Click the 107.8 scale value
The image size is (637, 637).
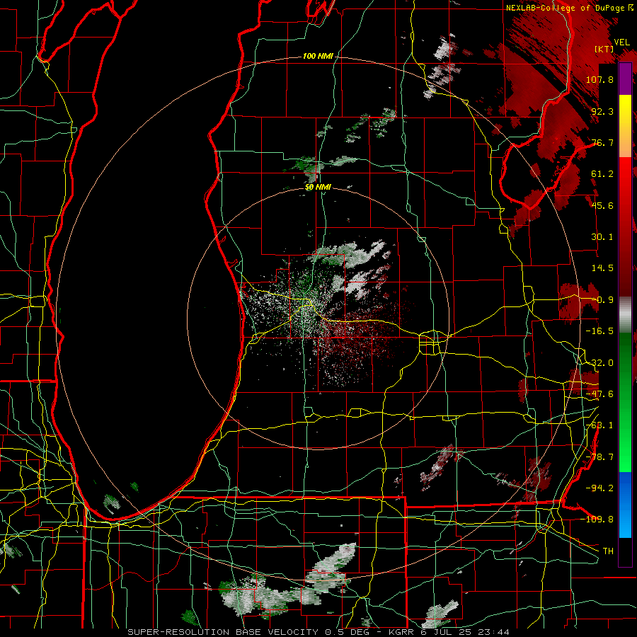[599, 79]
